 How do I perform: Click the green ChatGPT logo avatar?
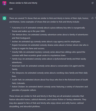pos(4,18)
